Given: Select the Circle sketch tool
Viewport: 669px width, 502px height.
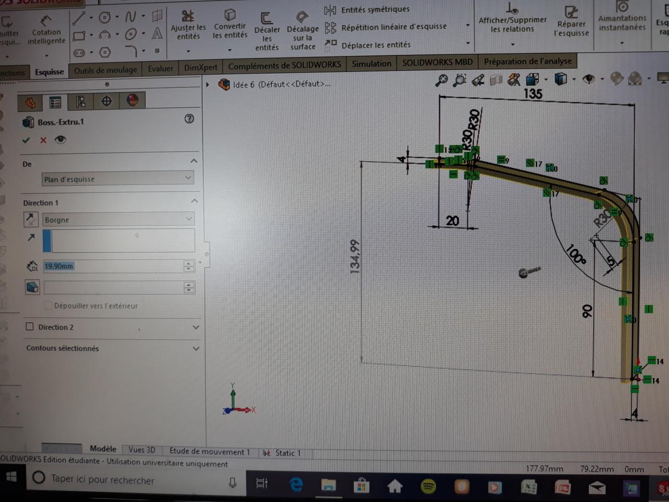Looking at the screenshot, I should (x=105, y=18).
